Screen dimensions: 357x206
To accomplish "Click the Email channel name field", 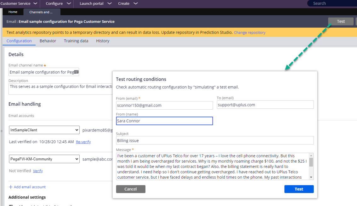I will (44, 72).
